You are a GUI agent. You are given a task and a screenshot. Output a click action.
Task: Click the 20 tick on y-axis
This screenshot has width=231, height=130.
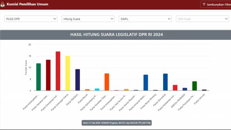point(29,44)
